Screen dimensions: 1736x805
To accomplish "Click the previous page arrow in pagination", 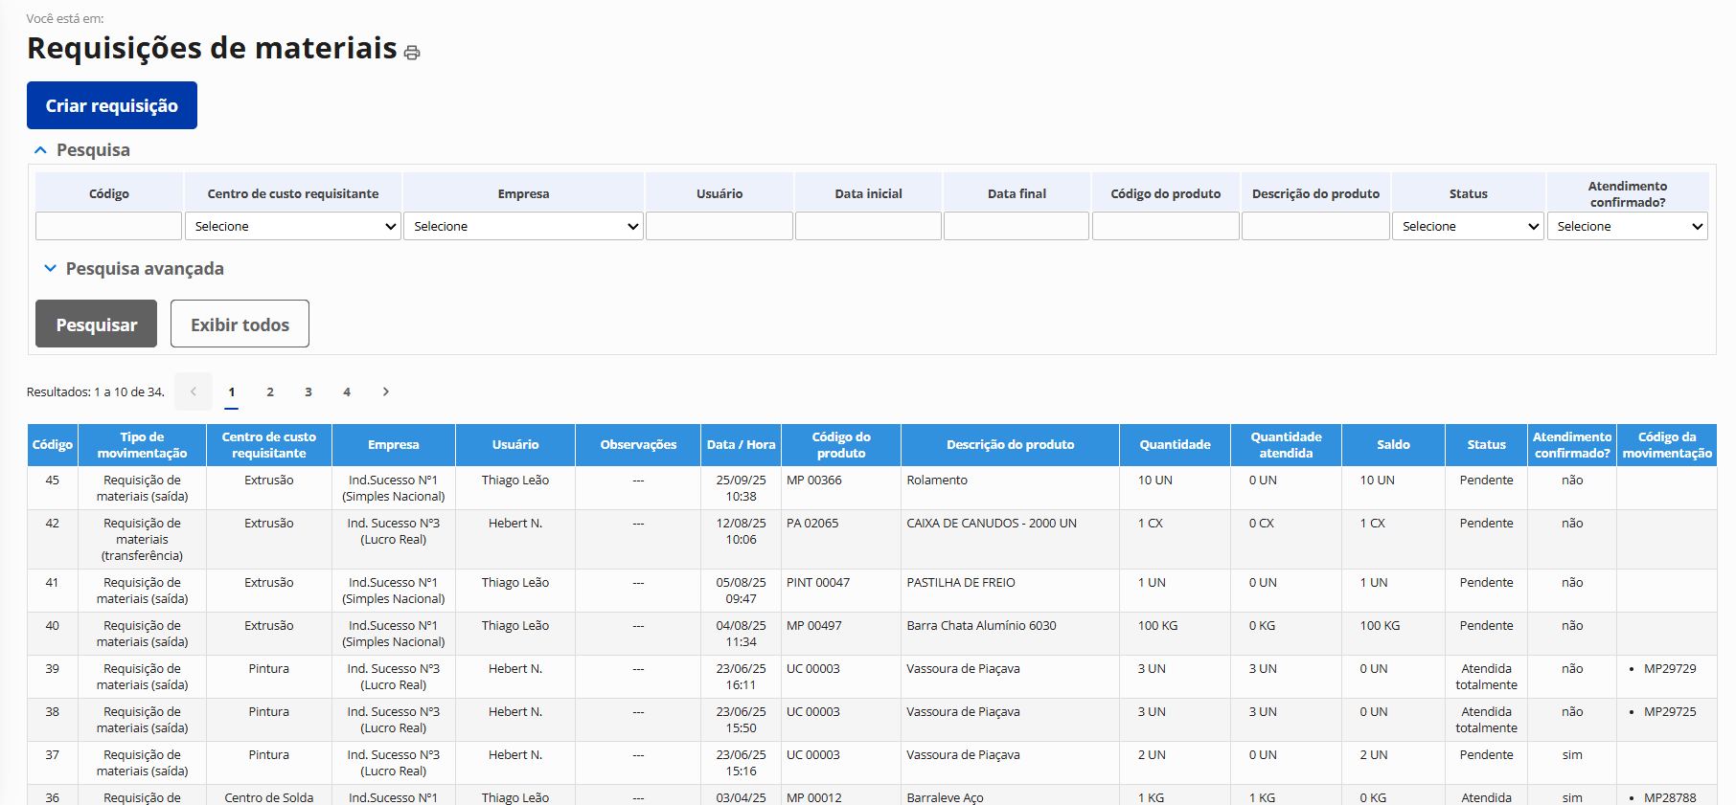I will point(194,391).
